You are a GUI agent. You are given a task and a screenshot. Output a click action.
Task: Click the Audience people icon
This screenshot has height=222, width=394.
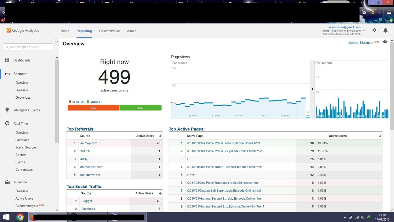(x=7, y=182)
